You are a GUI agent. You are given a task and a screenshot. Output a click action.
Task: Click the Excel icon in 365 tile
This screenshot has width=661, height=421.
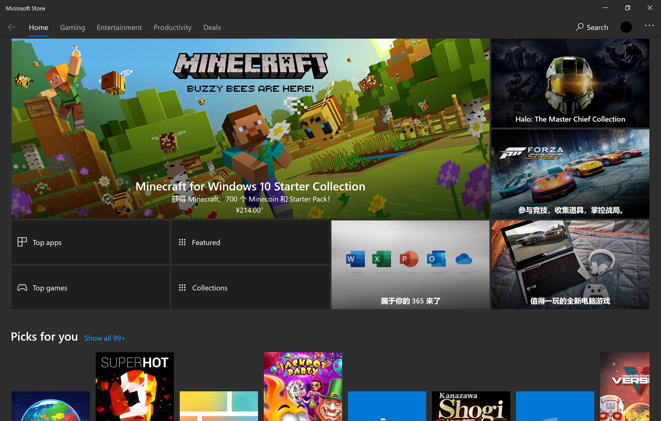(382, 259)
